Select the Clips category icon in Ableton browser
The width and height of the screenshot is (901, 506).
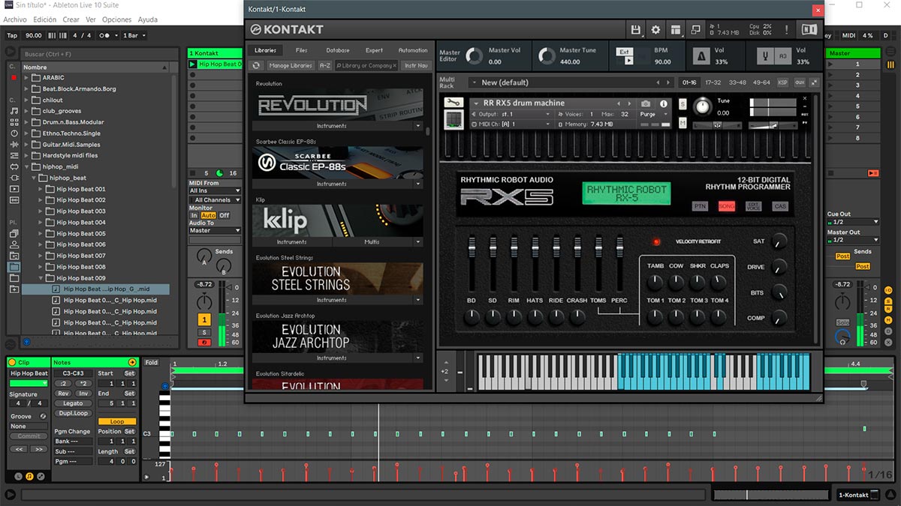pos(14,189)
